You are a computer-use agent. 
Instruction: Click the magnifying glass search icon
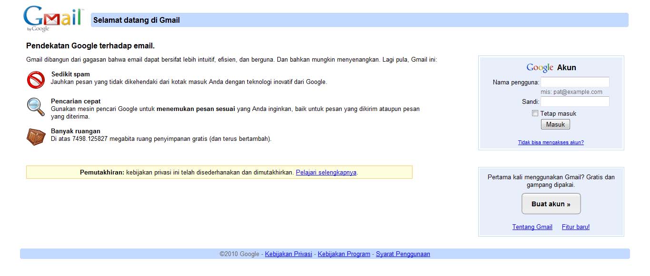tap(35, 107)
